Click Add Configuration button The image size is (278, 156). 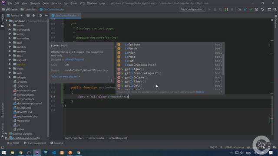192,10
